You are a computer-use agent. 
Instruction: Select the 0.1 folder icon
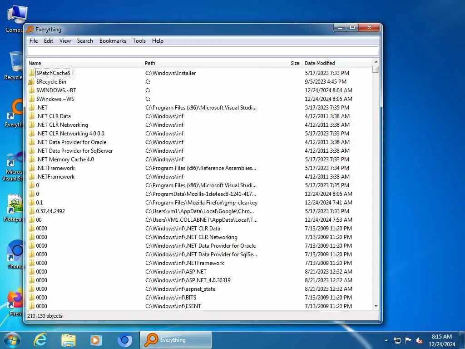(32, 202)
